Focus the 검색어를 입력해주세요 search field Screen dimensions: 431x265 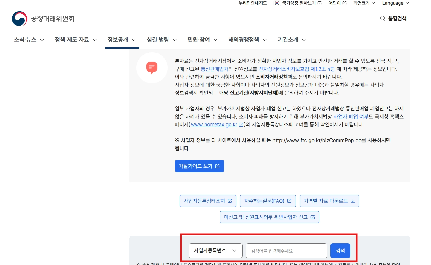[287, 251]
